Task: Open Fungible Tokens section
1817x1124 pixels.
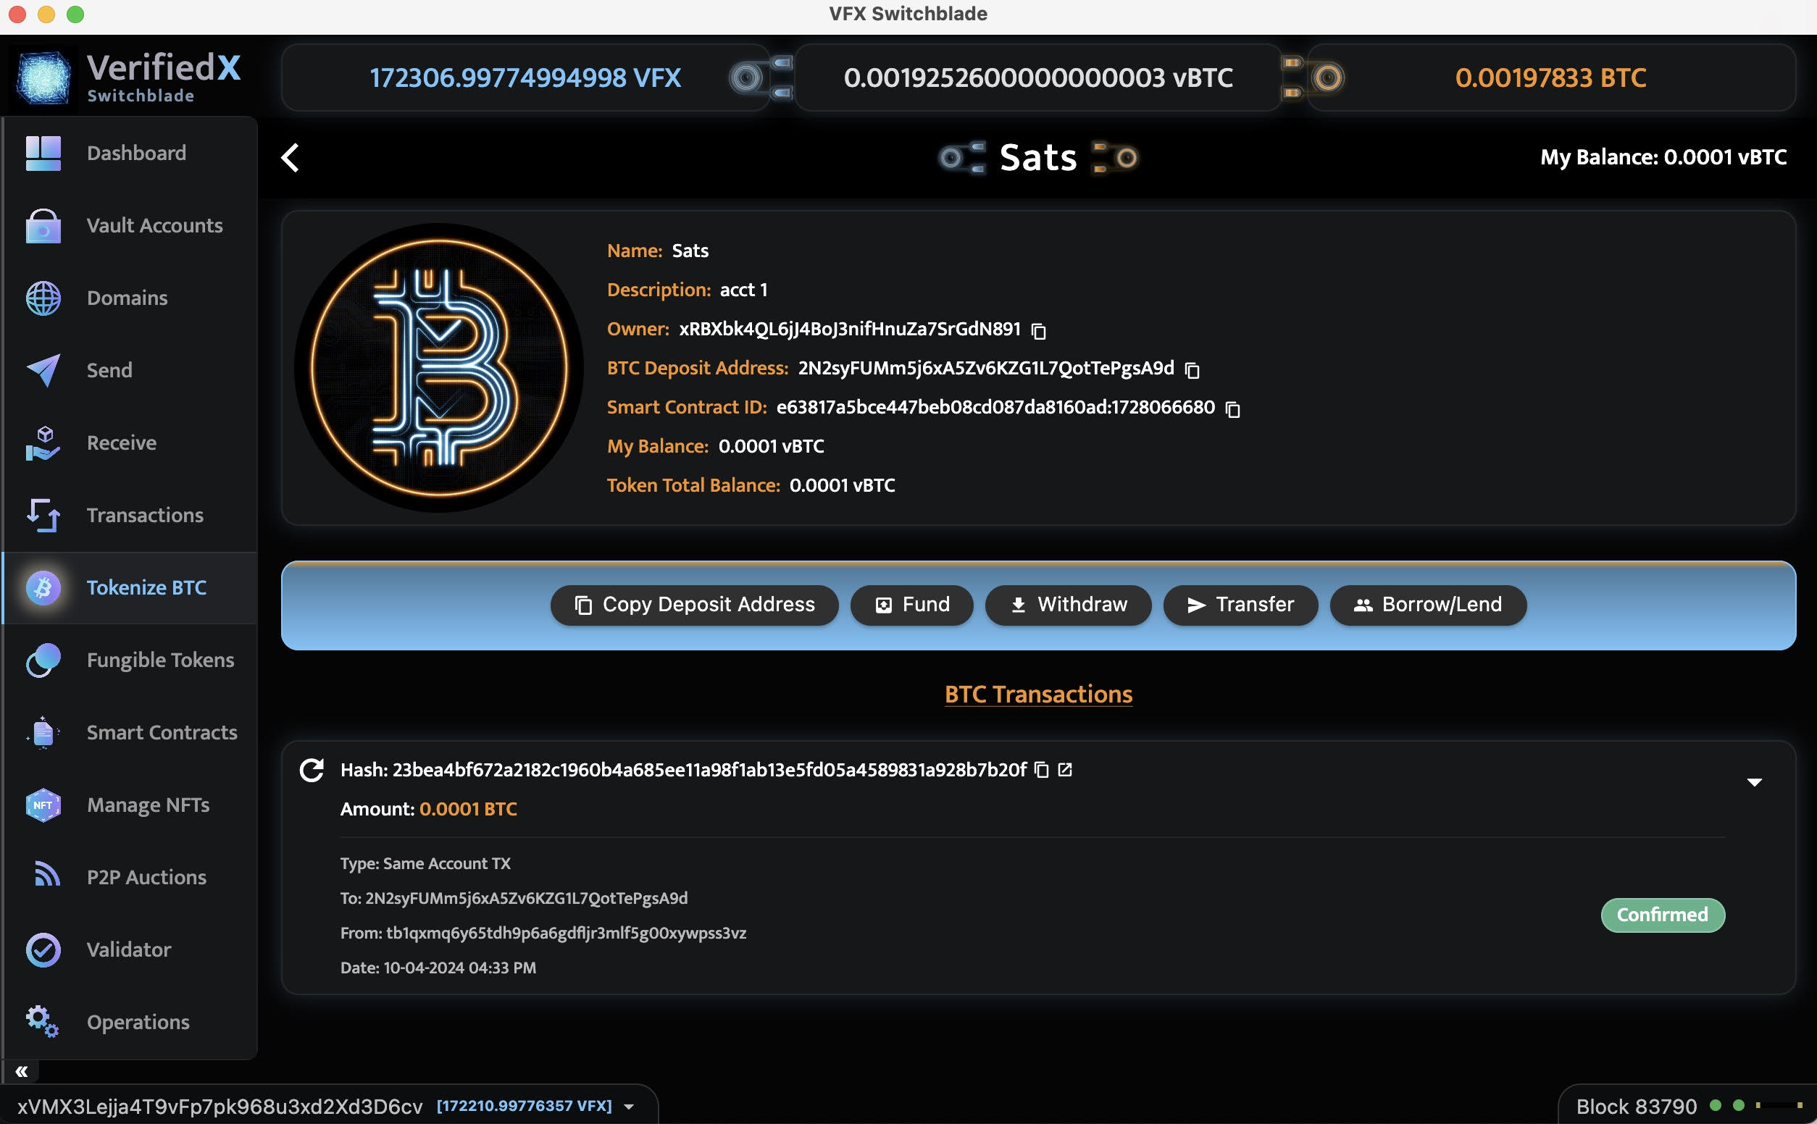Action: (130, 660)
